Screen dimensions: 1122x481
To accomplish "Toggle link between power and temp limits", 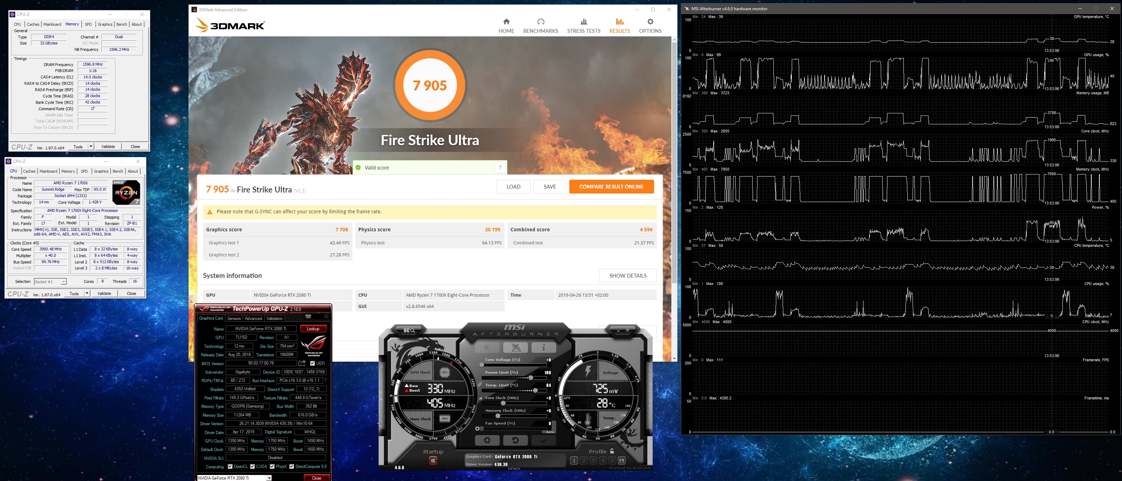I will coord(480,384).
